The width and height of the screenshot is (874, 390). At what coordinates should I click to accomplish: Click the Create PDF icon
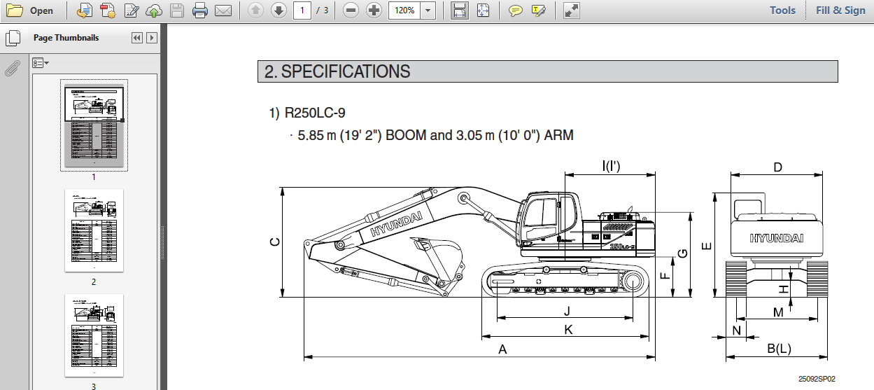tap(108, 11)
